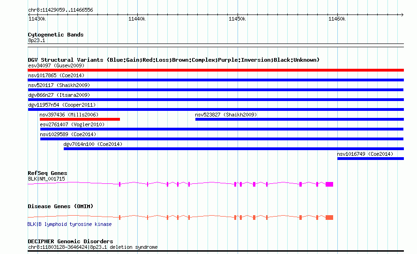
Task: Open the esv2761407 (Vogler2010) label
Action: tap(72, 124)
